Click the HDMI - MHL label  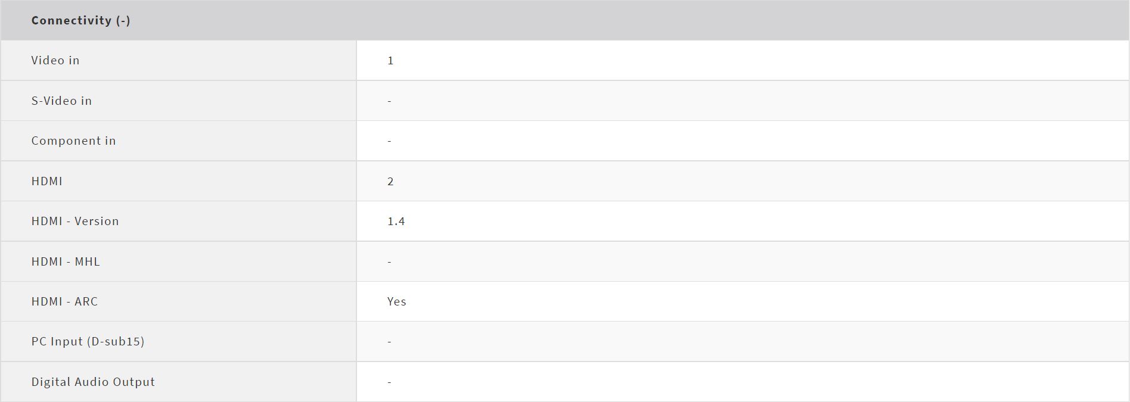coord(66,261)
